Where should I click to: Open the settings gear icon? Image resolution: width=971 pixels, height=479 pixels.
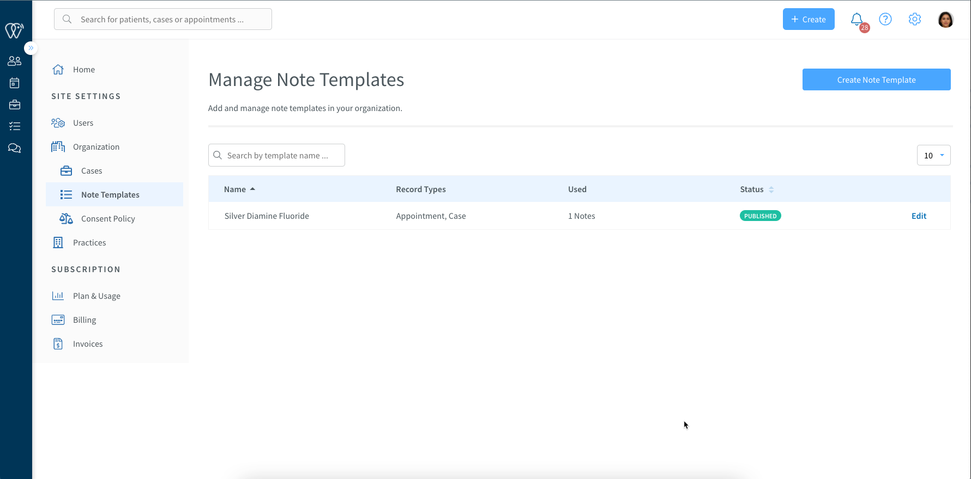pos(915,19)
